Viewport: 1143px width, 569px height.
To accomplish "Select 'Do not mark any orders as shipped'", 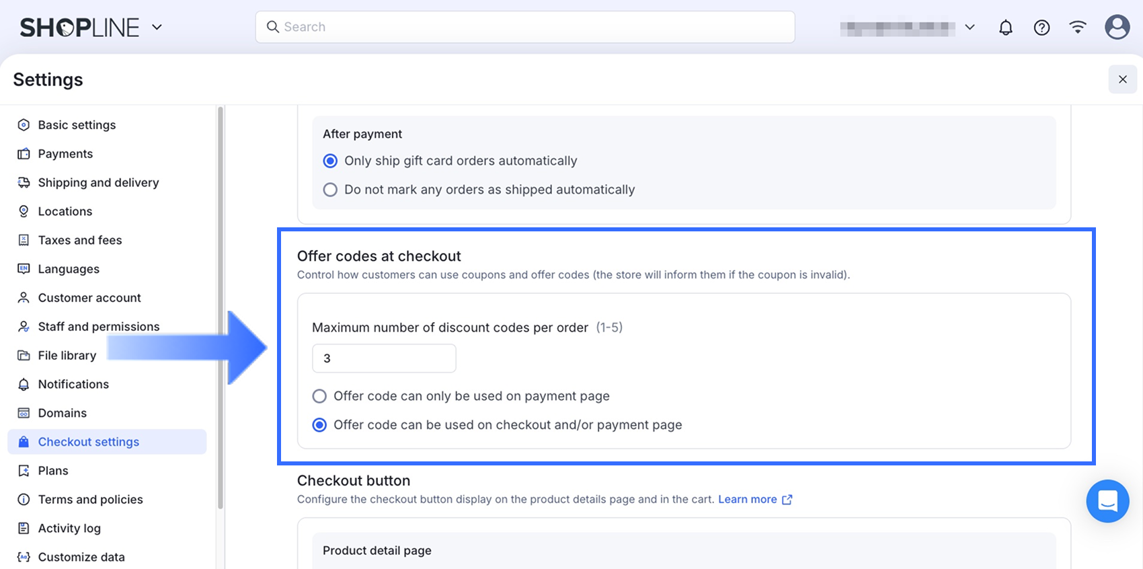I will click(x=330, y=190).
